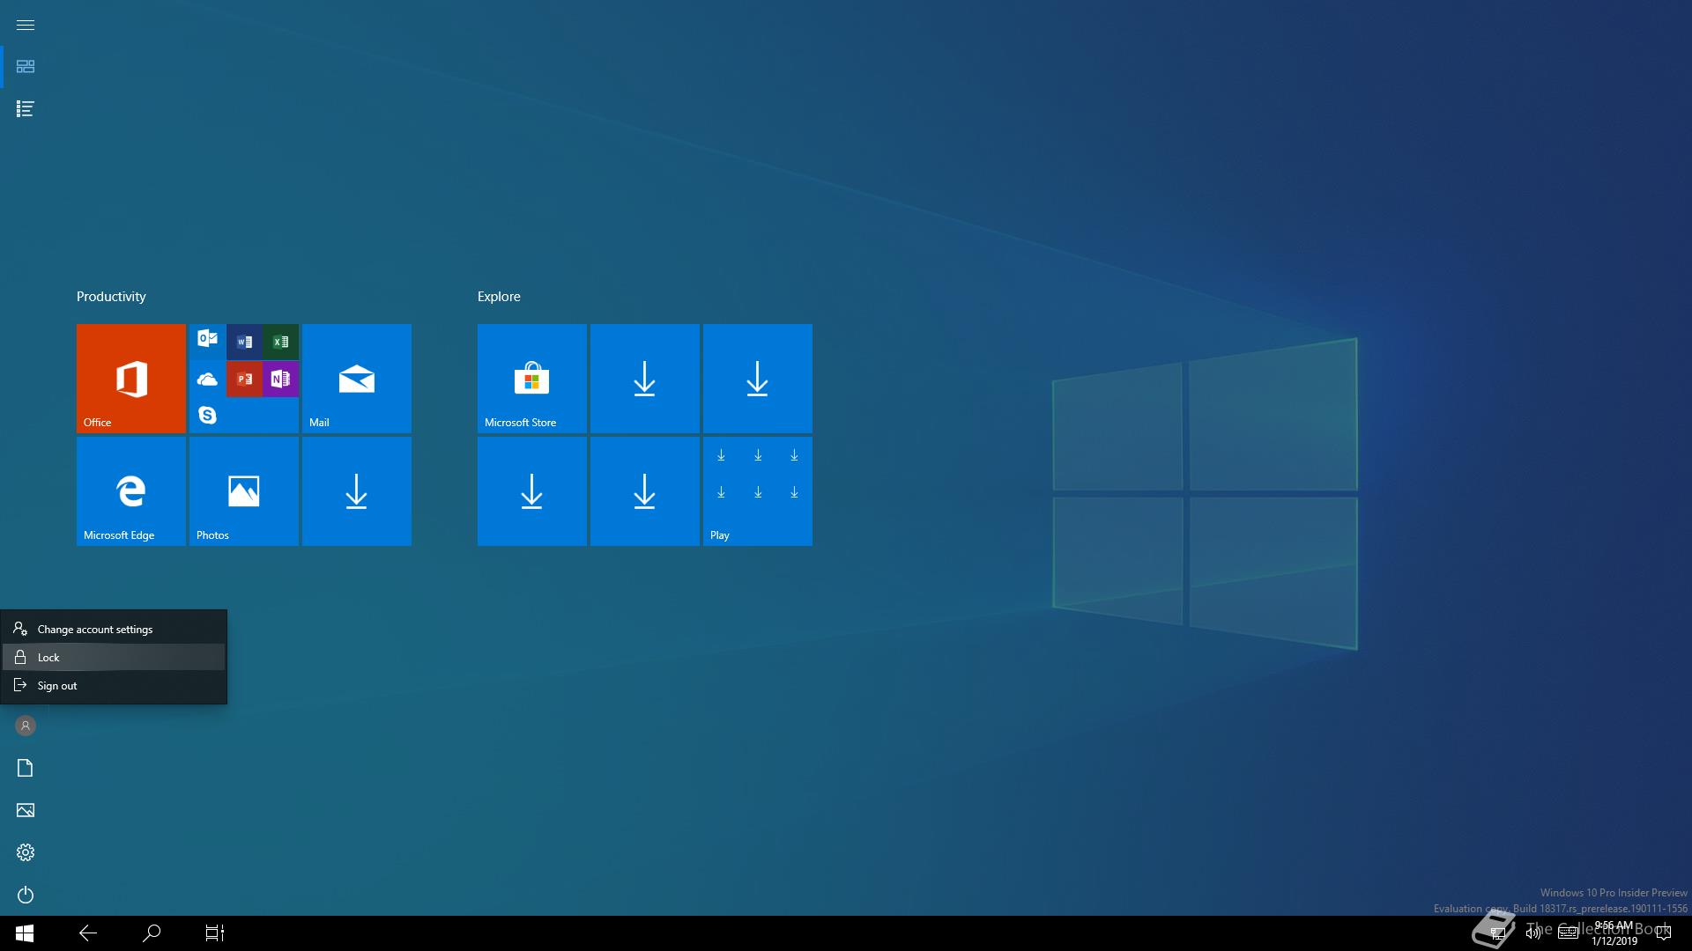Go back using the taskbar Back arrow
1692x951 pixels.
88,933
